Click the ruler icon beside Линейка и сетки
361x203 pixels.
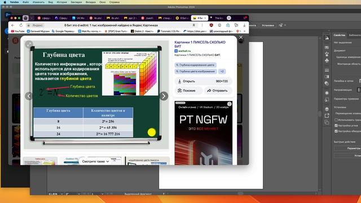pos(360,81)
